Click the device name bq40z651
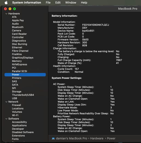Image resolution: width=141 pixels, height=143 pixels. tap(88, 31)
